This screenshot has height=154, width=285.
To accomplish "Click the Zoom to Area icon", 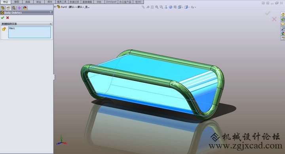I will tap(161, 7).
